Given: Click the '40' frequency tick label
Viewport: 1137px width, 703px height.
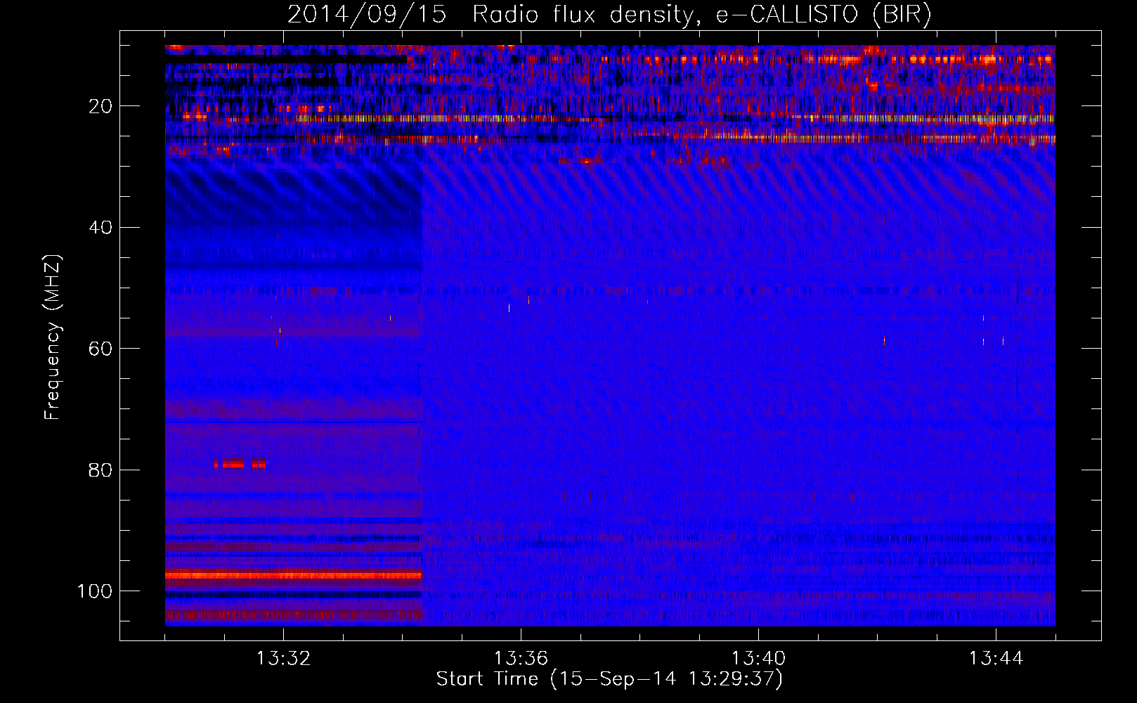Looking at the screenshot, I should (100, 228).
